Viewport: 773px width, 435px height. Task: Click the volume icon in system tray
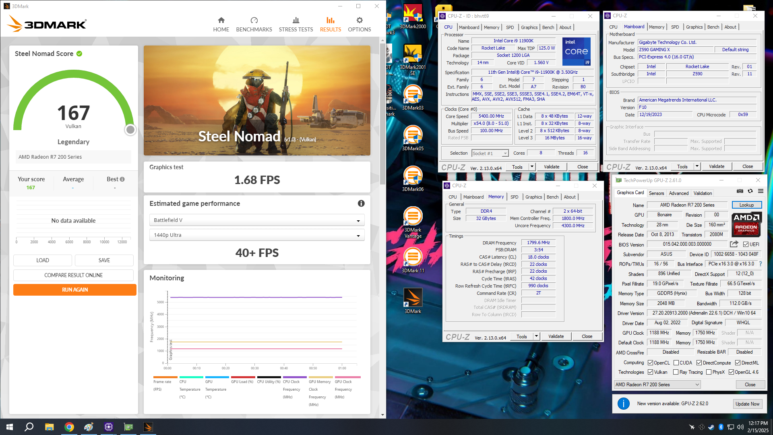click(x=740, y=427)
